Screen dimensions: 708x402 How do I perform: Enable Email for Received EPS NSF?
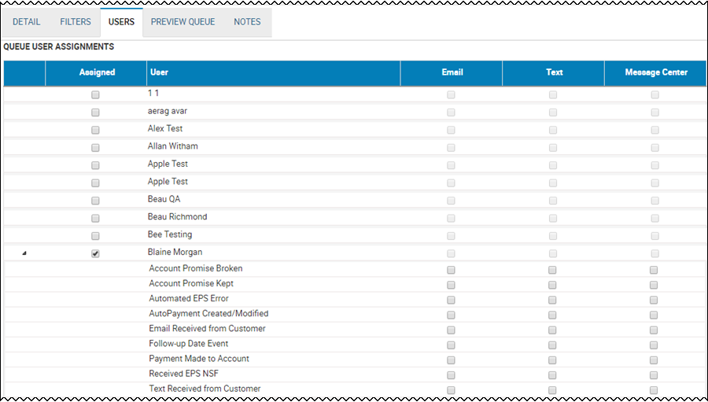451,375
